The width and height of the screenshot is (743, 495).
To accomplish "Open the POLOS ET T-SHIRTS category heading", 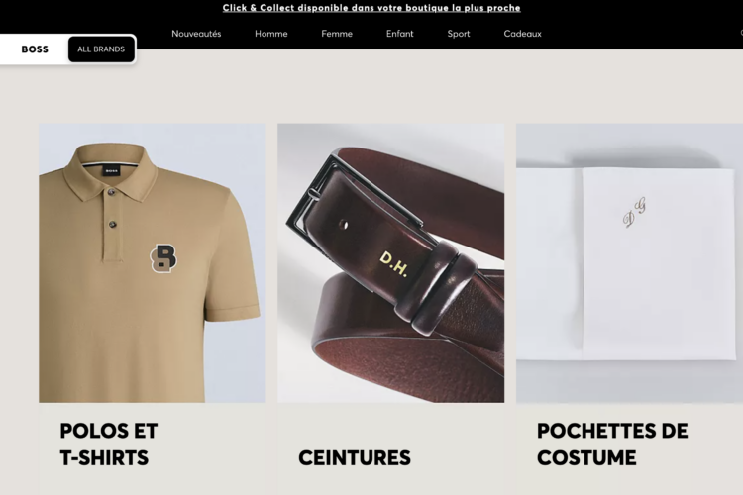I will click(x=109, y=445).
